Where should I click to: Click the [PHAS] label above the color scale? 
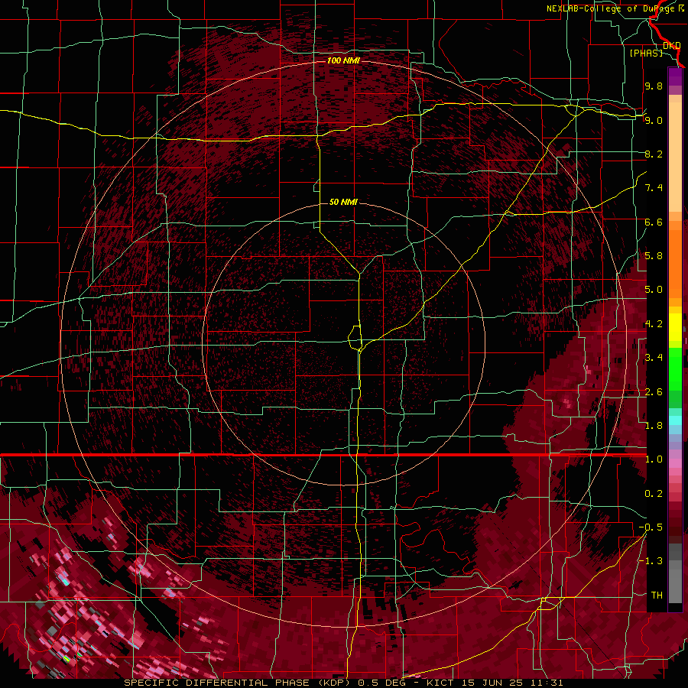(646, 53)
